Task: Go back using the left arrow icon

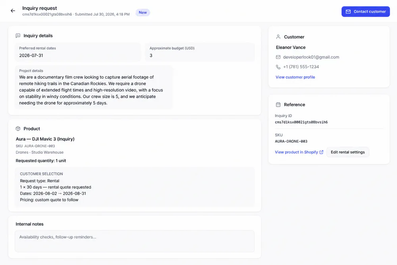Action: tap(13, 11)
